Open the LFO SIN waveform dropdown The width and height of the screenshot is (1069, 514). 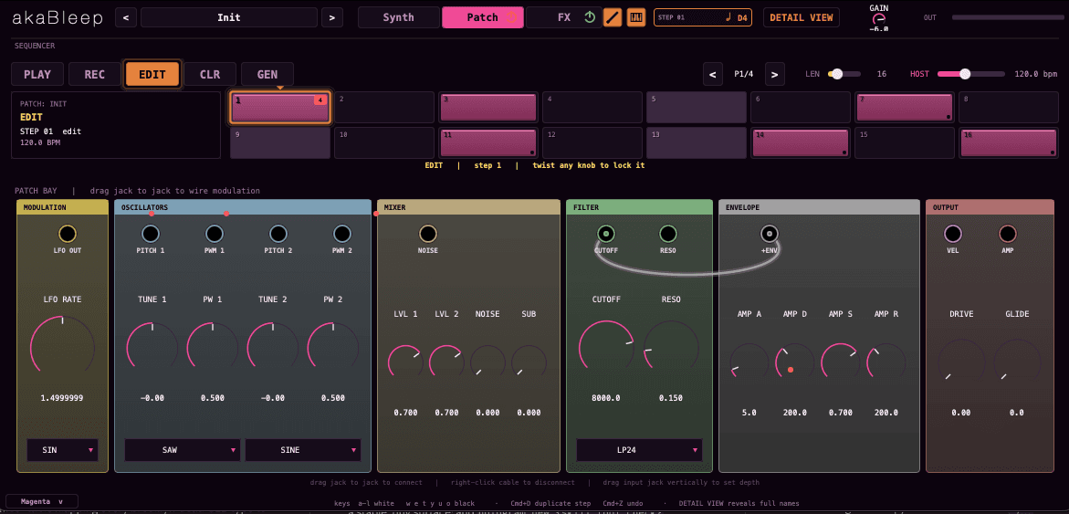tap(62, 450)
